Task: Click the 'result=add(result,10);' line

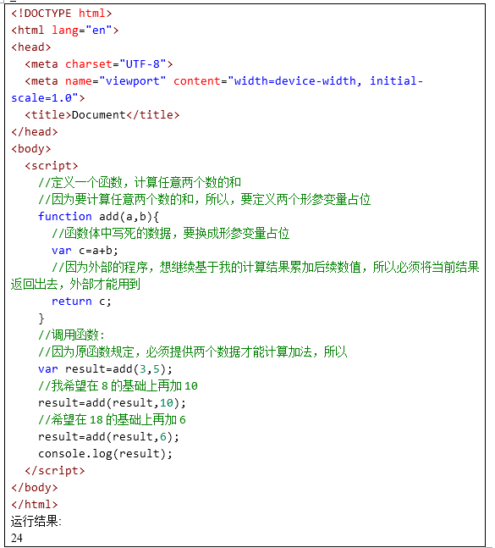Action: point(112,402)
